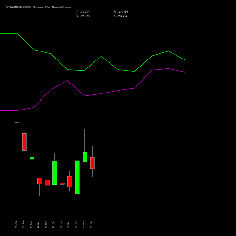Select the 06 Oct date label
The width and height of the screenshot is (236, 236).
pos(53,225)
